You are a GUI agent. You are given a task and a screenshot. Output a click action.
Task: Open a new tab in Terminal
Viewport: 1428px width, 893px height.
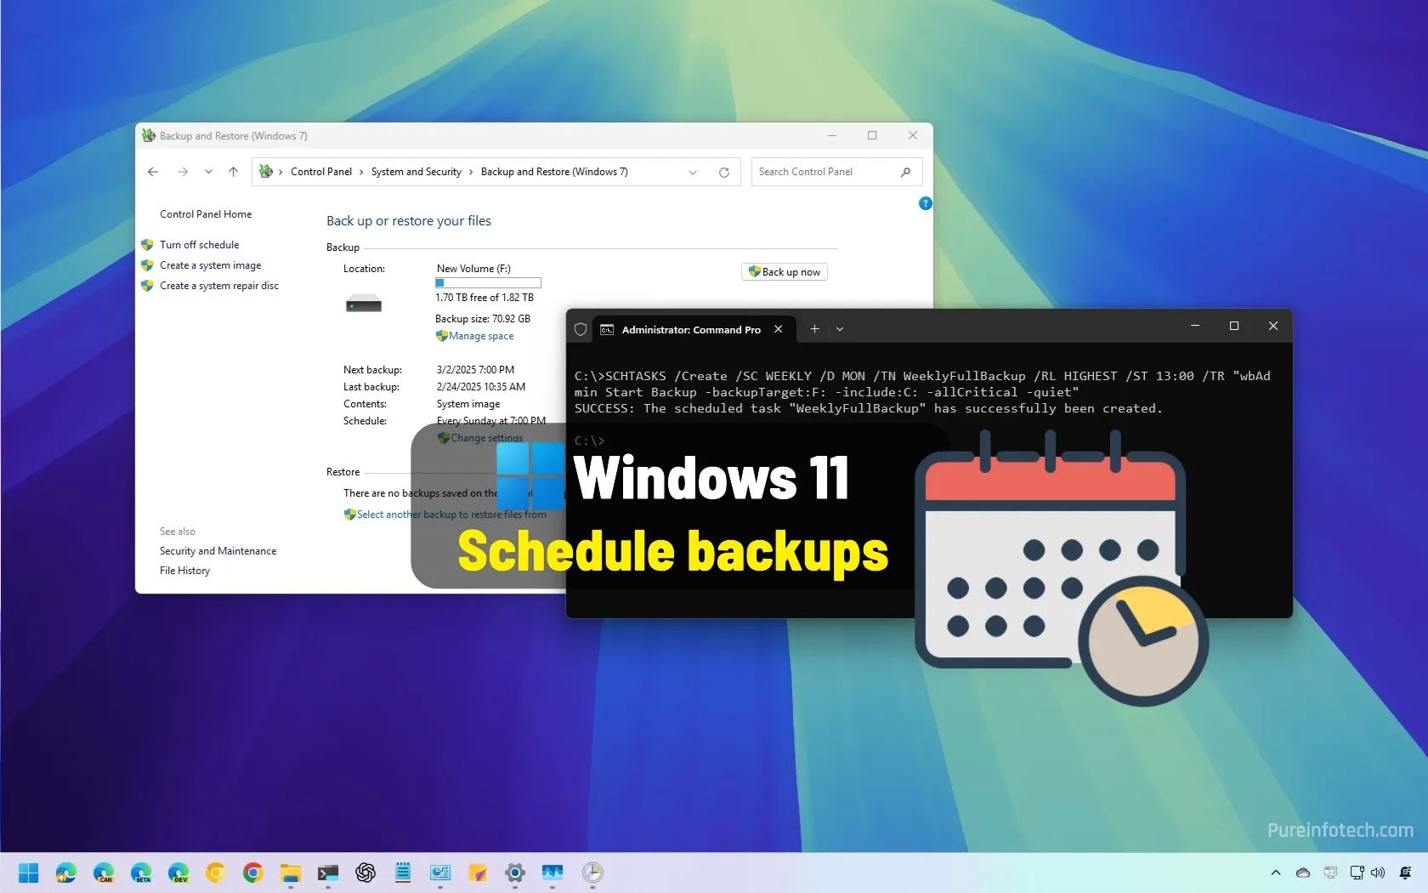(814, 329)
